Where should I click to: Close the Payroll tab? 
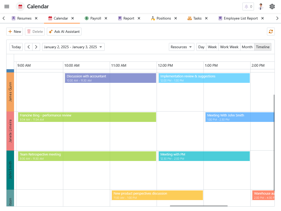[x=106, y=18]
